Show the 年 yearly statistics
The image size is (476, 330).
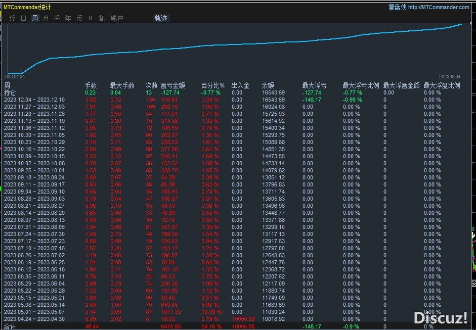pyautogui.click(x=68, y=18)
